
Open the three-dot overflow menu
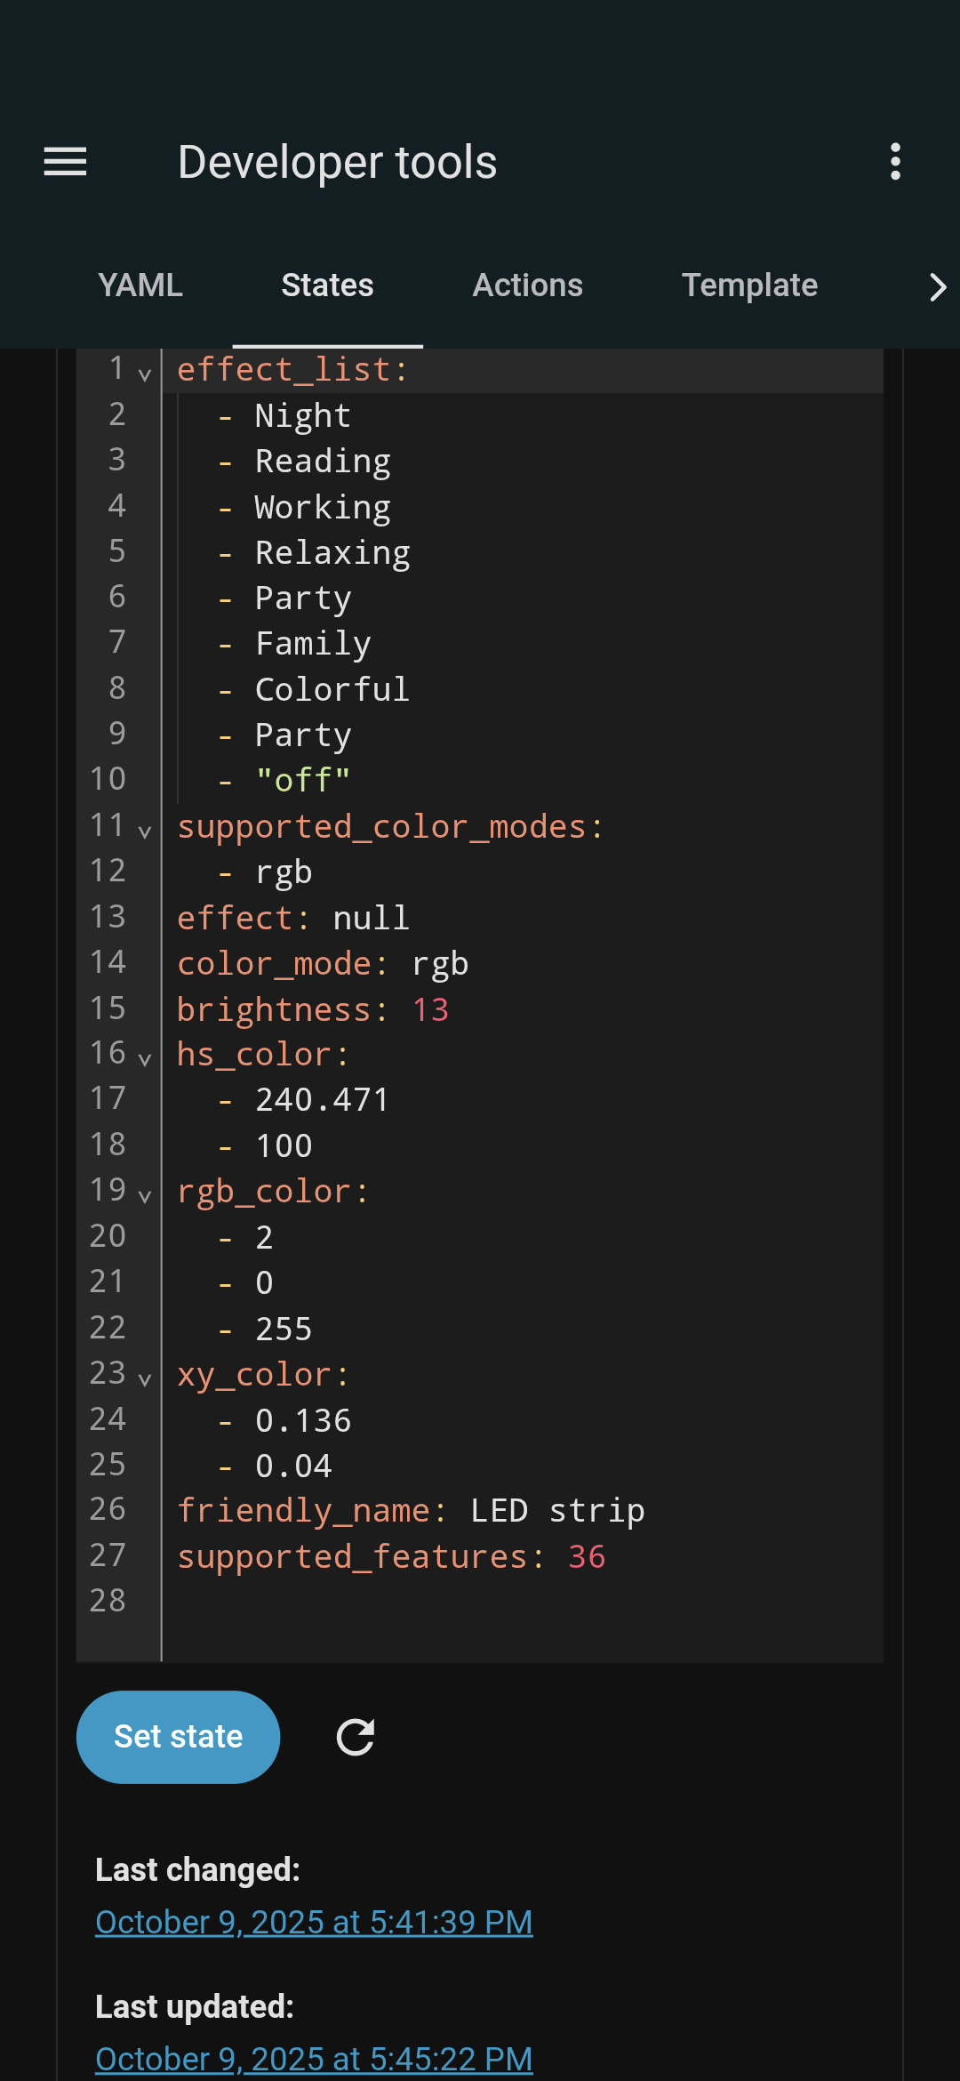895,162
